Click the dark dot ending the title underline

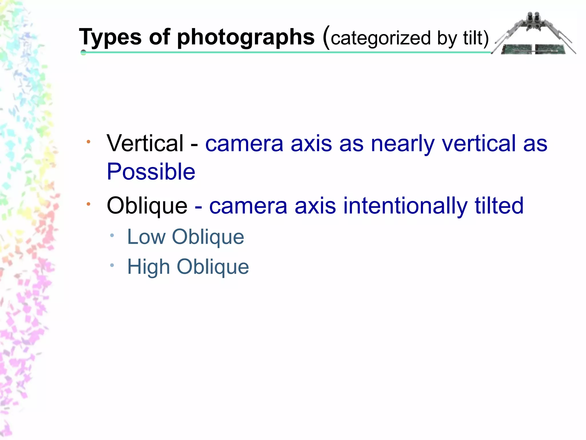[x=83, y=52]
